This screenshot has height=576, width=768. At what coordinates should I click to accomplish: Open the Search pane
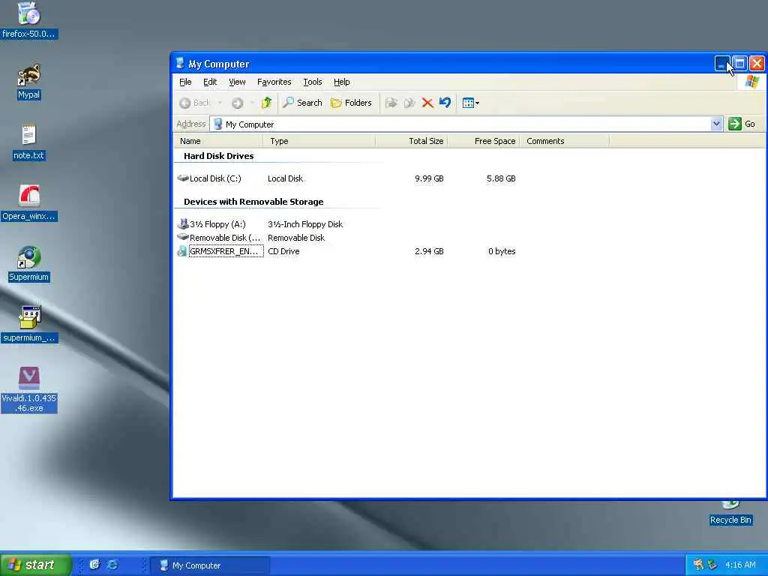point(302,103)
